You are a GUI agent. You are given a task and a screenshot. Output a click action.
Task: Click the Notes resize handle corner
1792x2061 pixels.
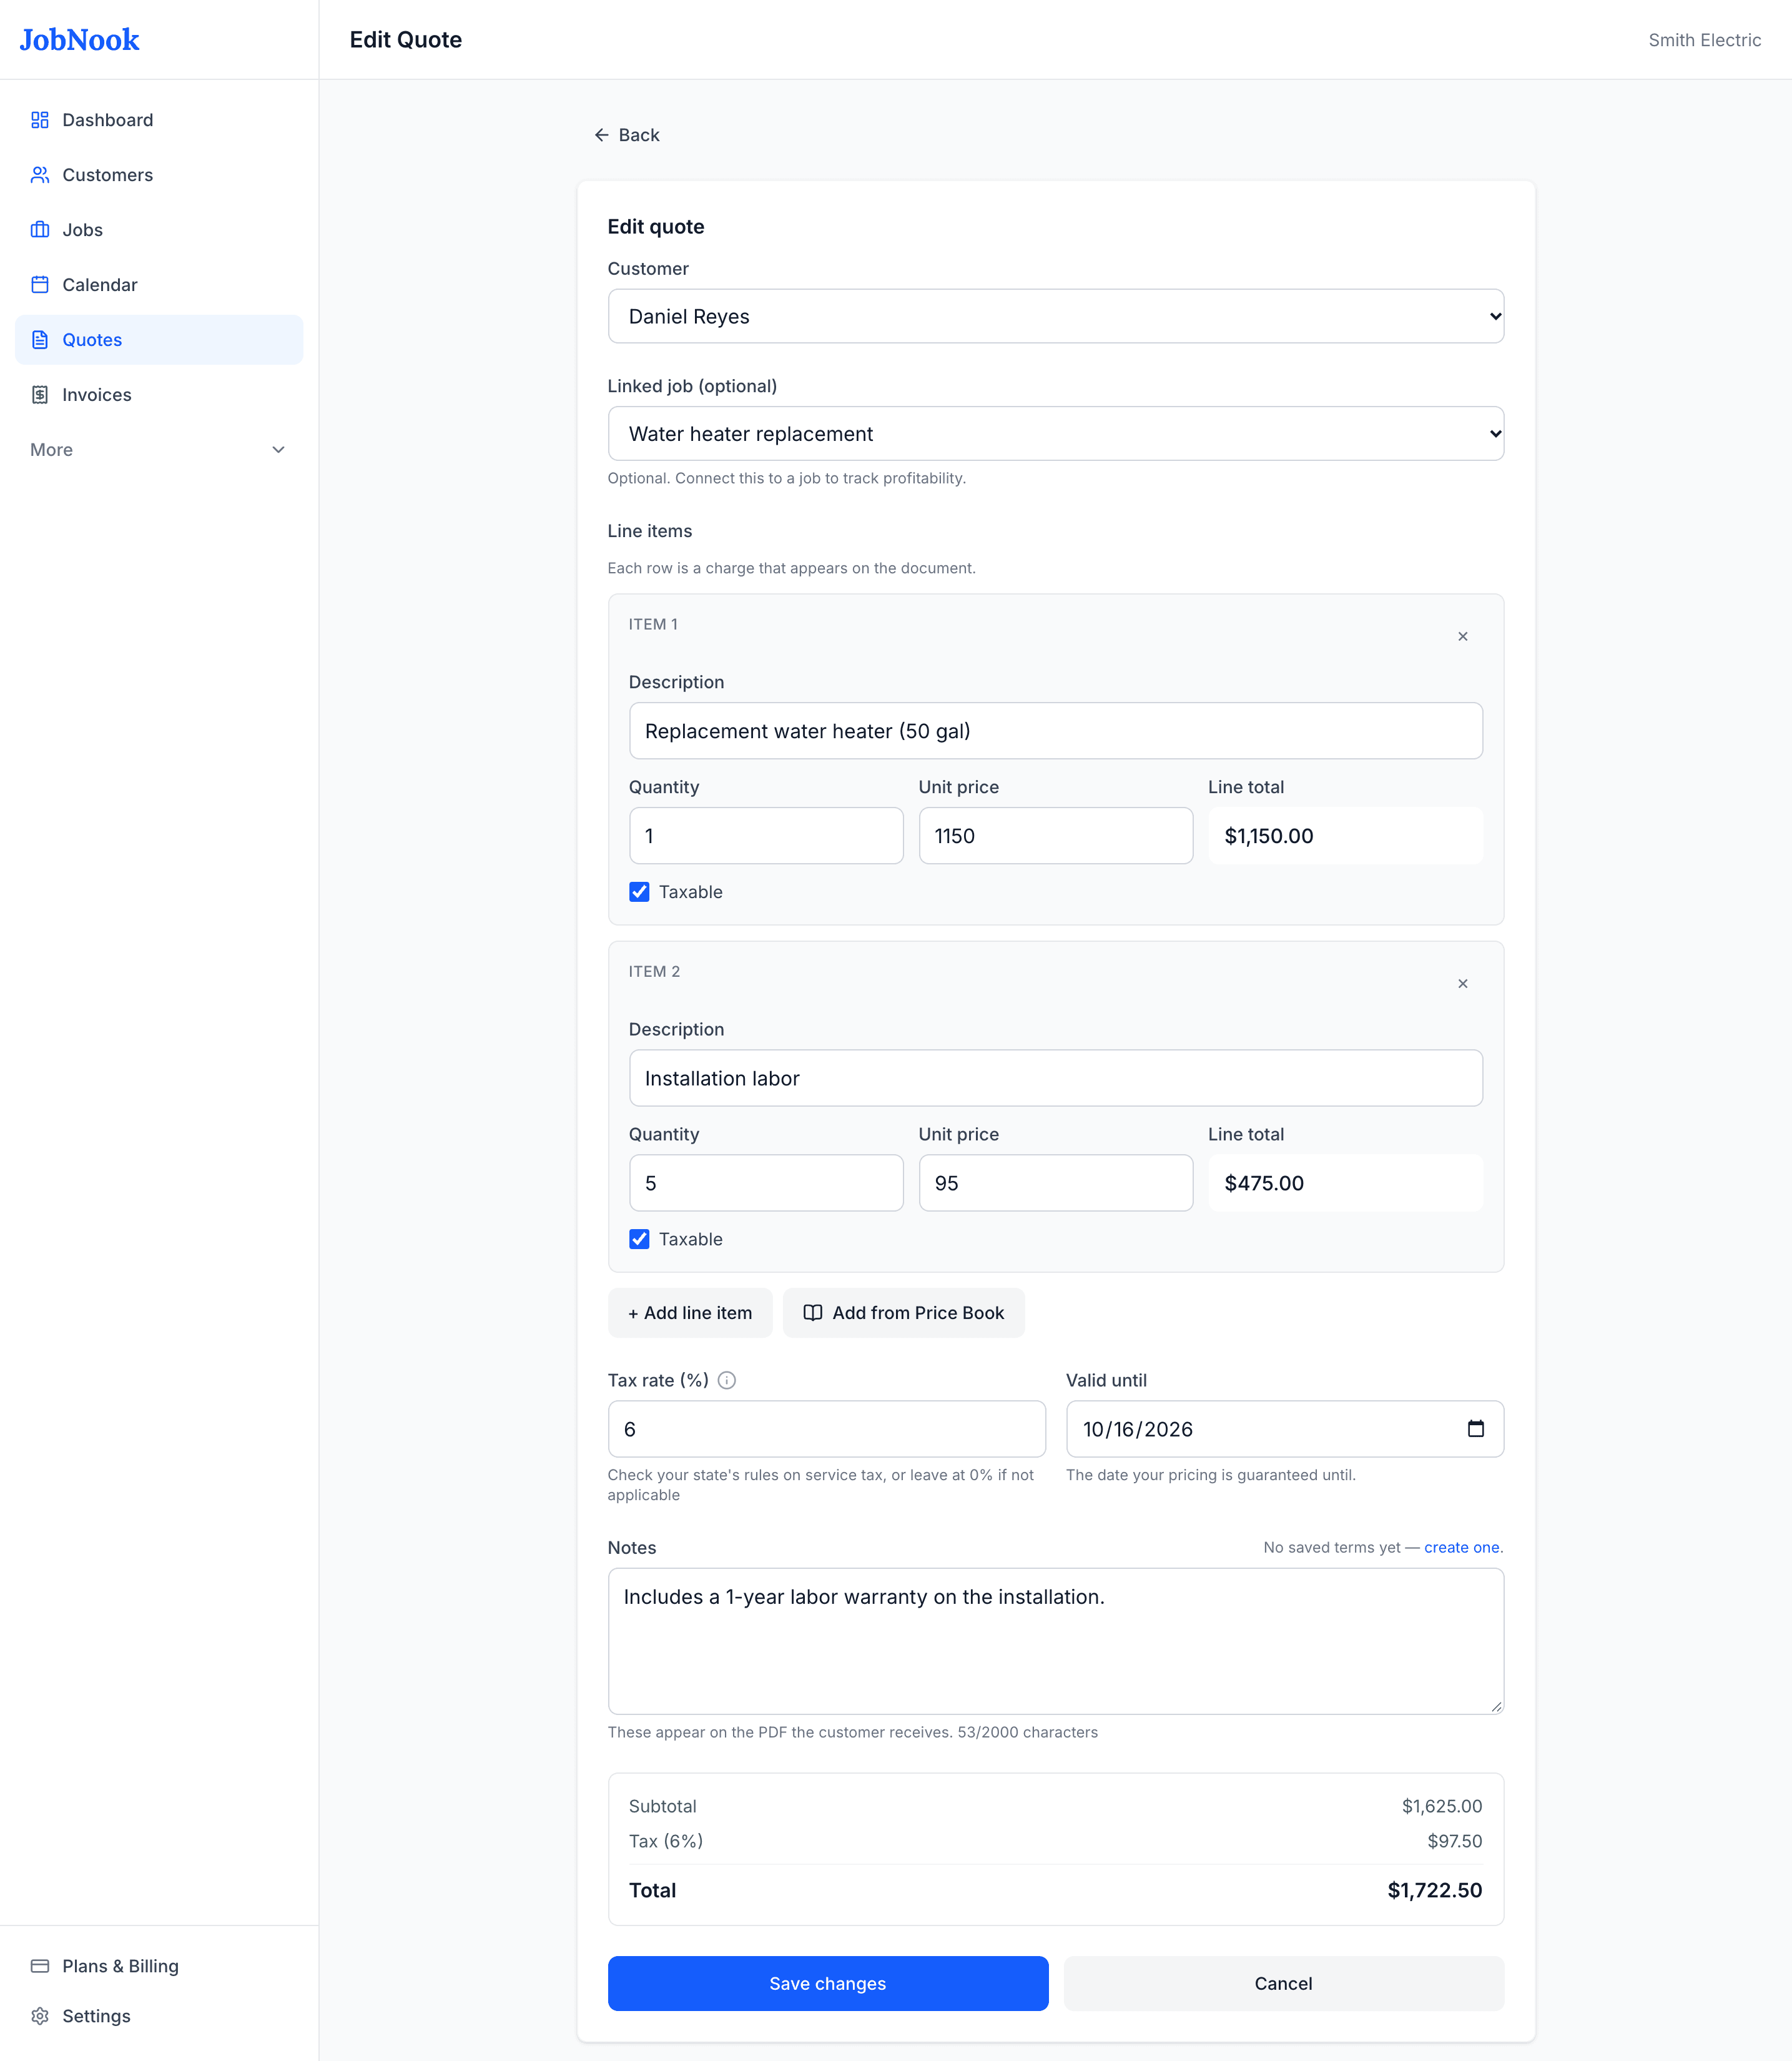click(x=1496, y=1707)
